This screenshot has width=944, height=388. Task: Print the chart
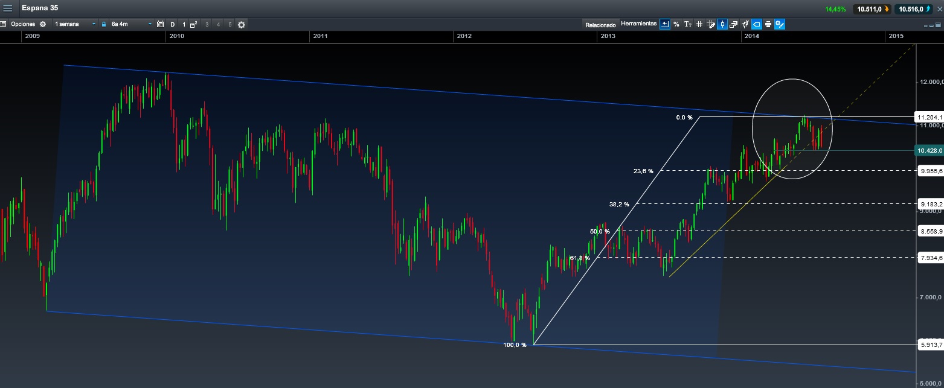click(x=768, y=24)
